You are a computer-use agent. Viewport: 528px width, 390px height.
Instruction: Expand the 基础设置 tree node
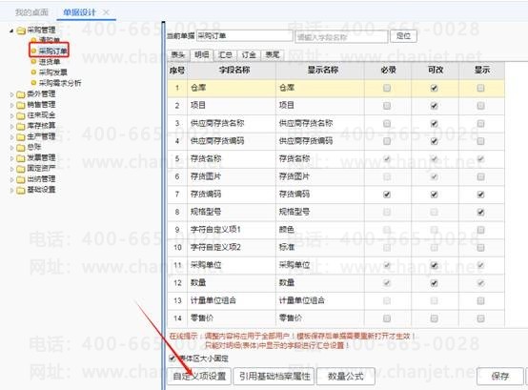click(x=11, y=191)
